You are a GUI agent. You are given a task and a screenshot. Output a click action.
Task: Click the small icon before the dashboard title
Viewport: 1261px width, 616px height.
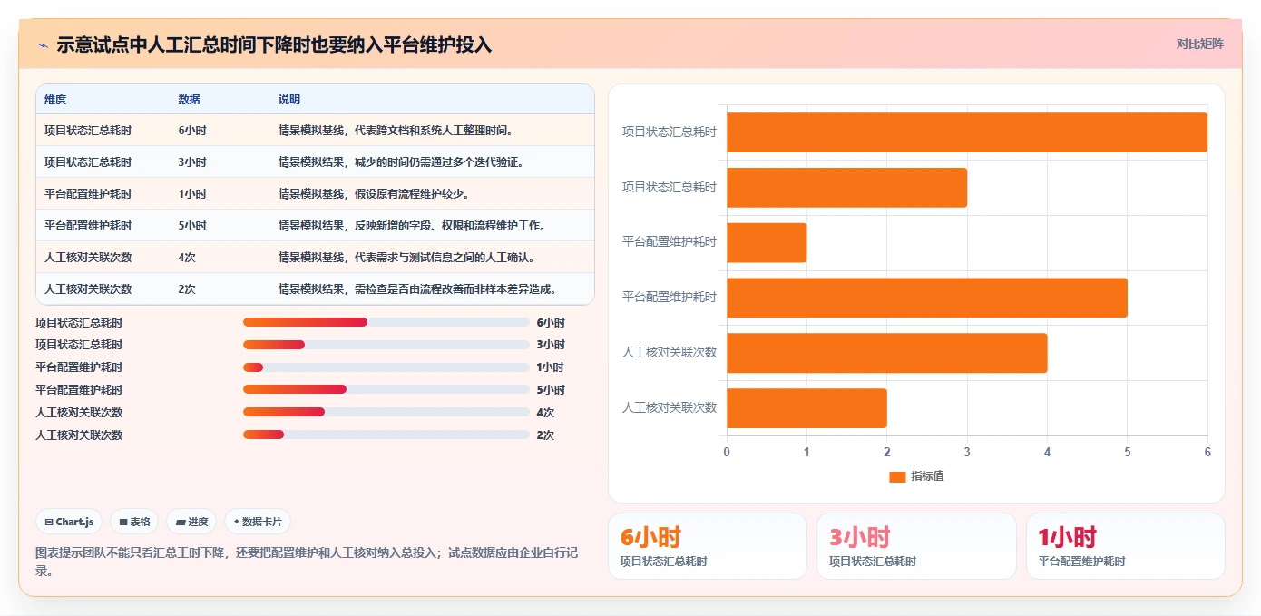pos(43,44)
